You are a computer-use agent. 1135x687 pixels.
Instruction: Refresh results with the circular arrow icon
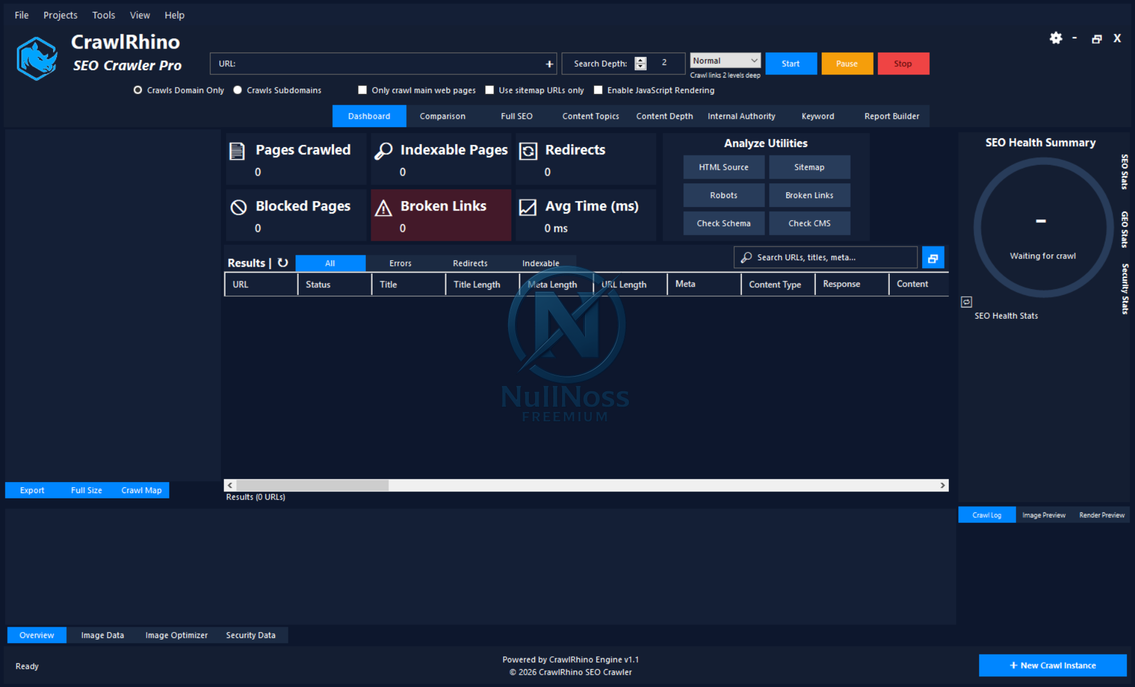click(283, 263)
